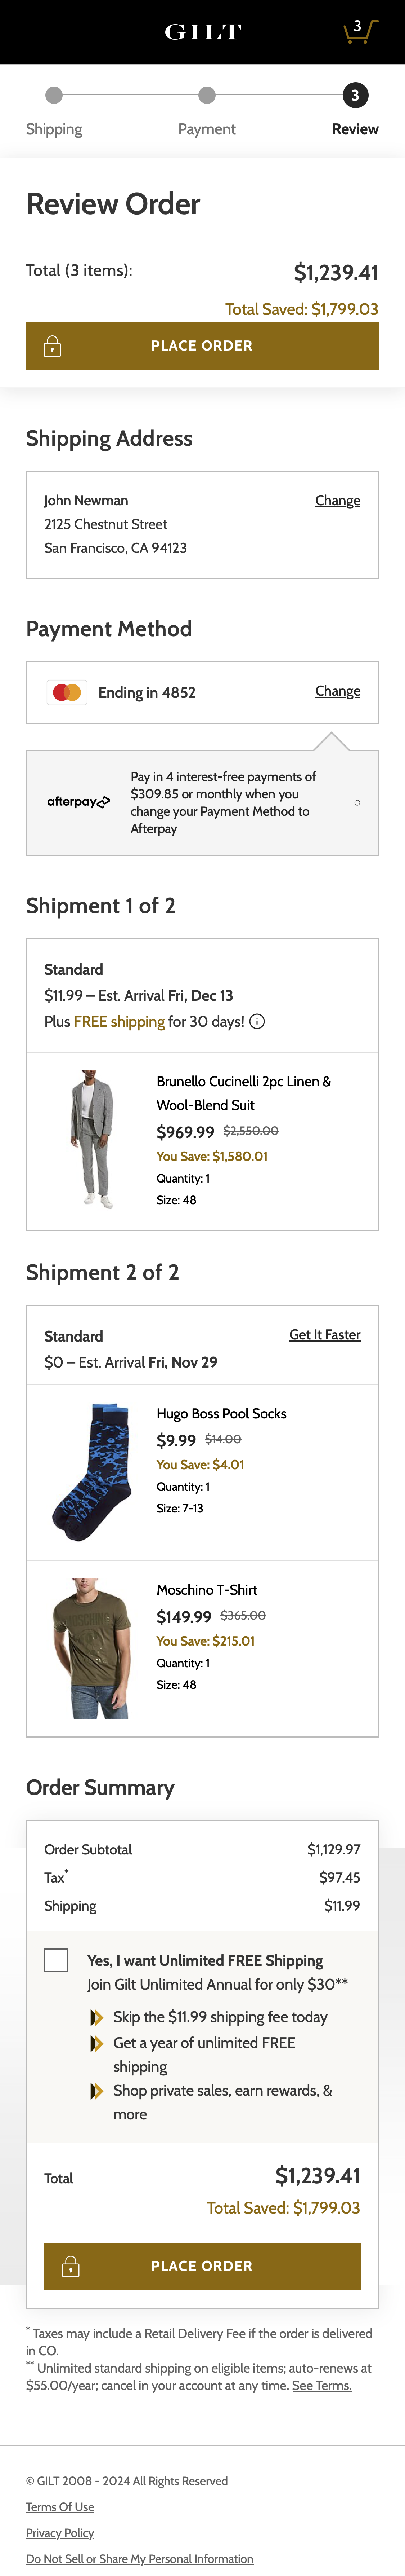The width and height of the screenshot is (405, 2576).
Task: Change the payment method ending in 4852
Action: coord(337,691)
